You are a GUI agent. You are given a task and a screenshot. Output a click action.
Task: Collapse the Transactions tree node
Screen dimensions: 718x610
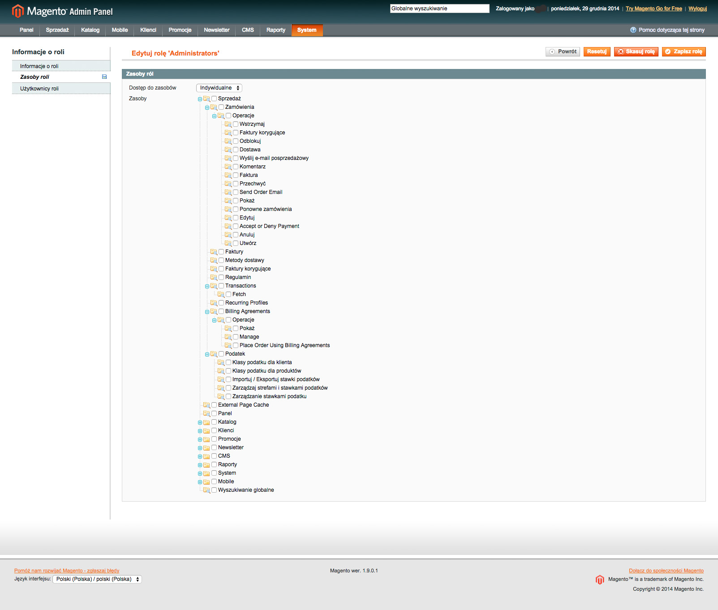[x=207, y=286]
